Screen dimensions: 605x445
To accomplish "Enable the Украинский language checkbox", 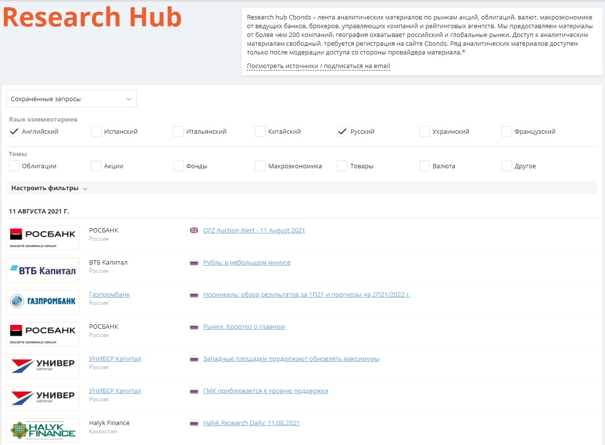I will (425, 131).
